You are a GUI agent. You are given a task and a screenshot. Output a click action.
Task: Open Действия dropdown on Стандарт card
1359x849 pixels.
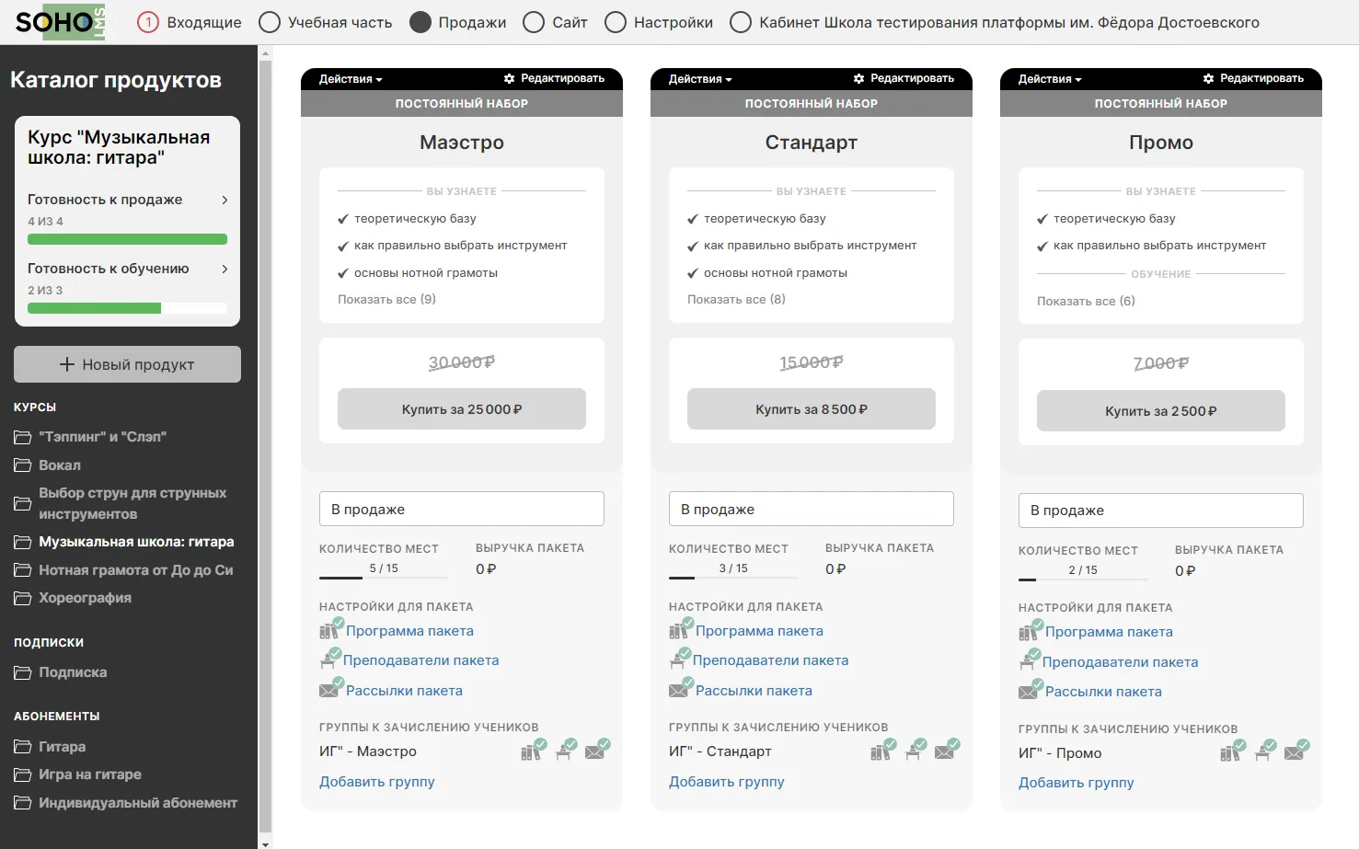tap(700, 79)
